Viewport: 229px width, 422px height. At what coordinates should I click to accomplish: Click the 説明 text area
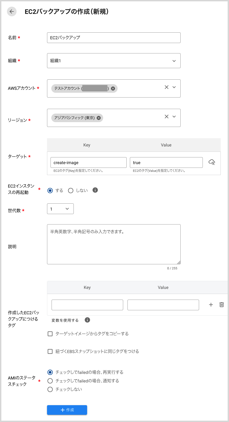coord(114,244)
